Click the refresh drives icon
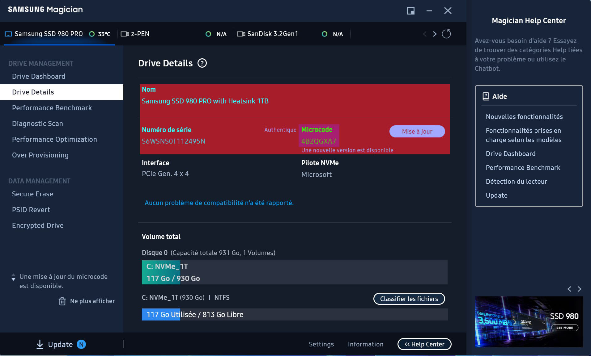Screen dimensions: 591x356 [x=446, y=34]
